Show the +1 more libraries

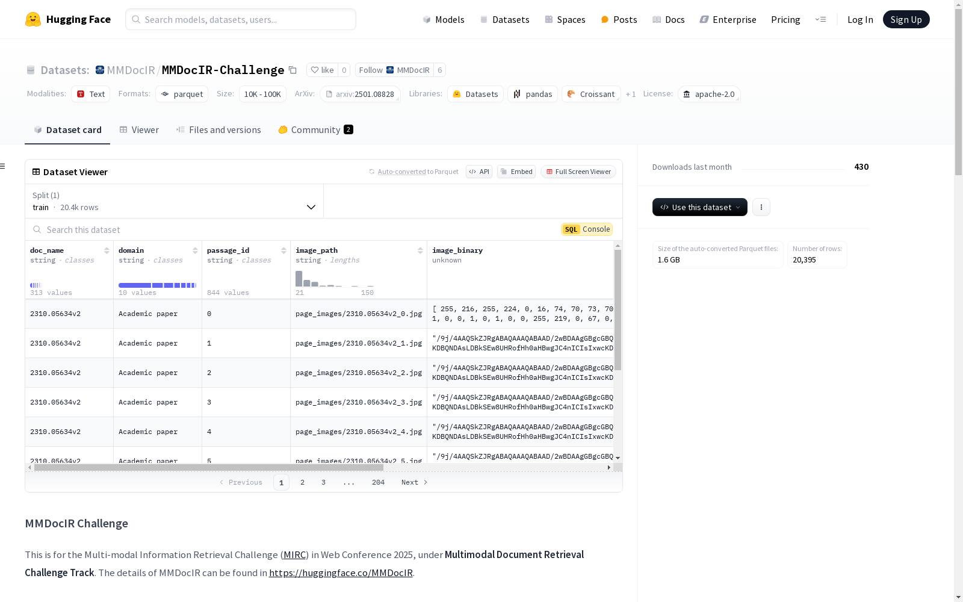tap(631, 94)
